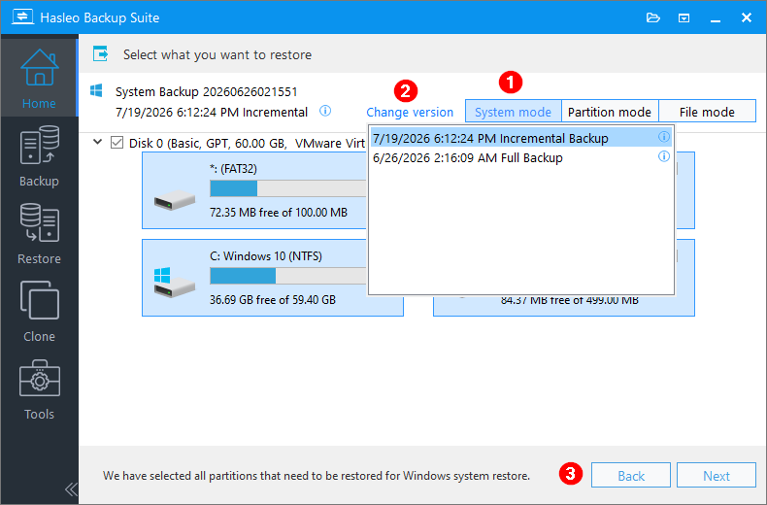
Task: Click 72.35 MB free of 100.00 MB text
Action: tap(279, 213)
